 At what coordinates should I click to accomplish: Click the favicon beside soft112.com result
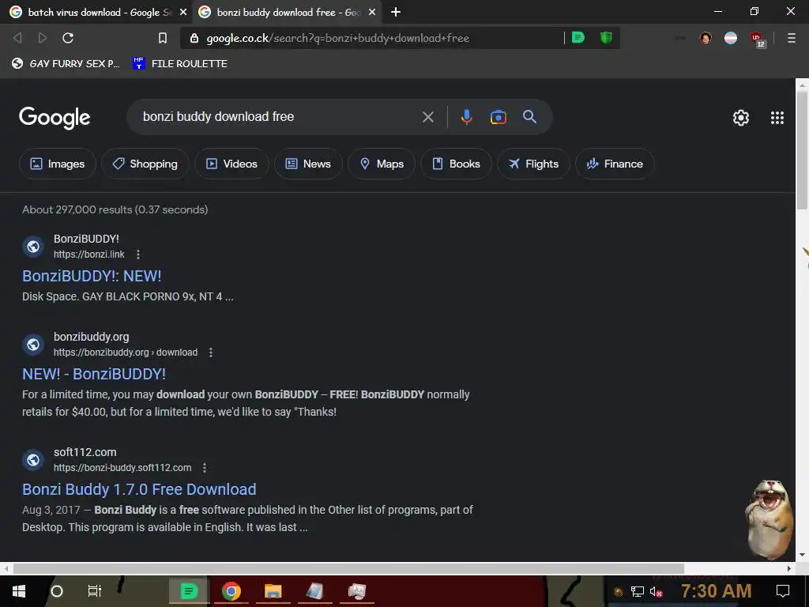(x=33, y=459)
